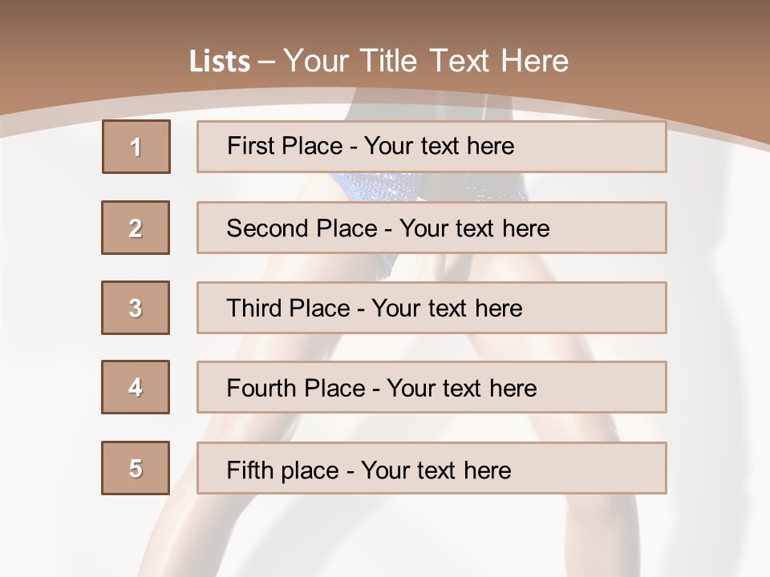Click the number 3 square
The image size is (770, 577).
click(136, 308)
